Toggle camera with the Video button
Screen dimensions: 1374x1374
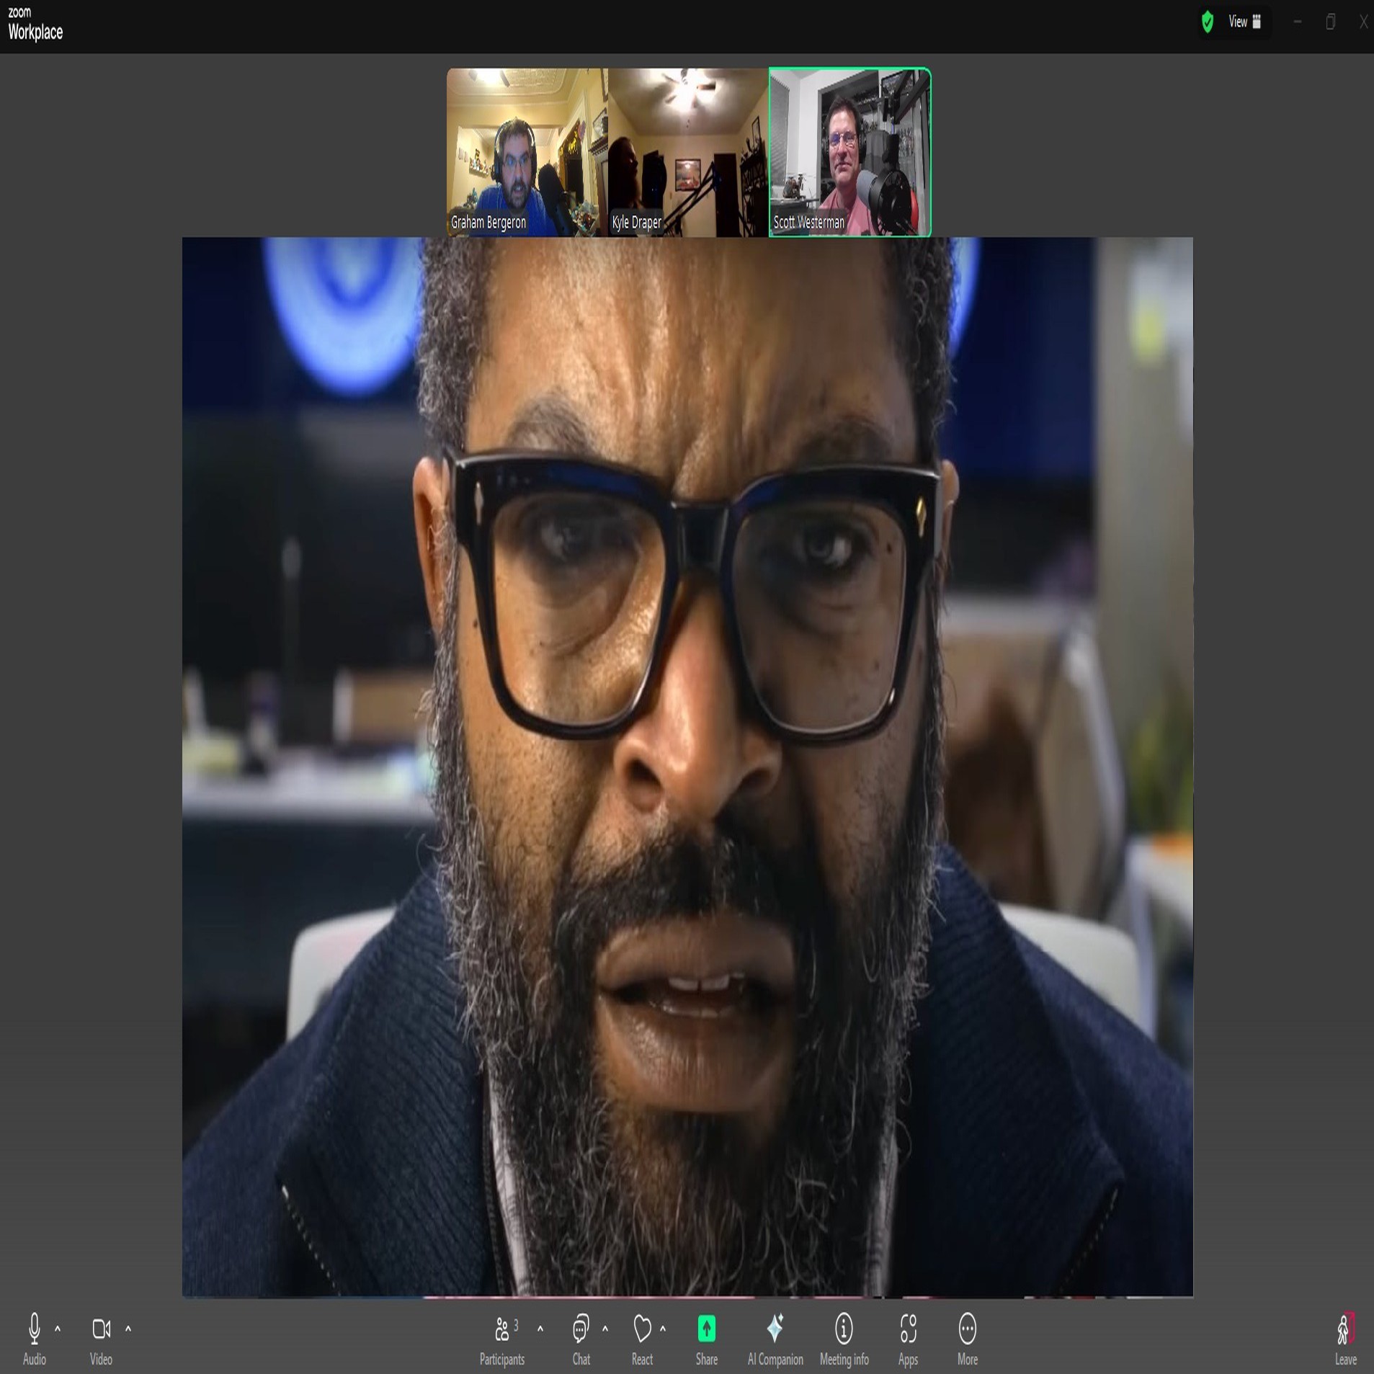click(x=101, y=1339)
